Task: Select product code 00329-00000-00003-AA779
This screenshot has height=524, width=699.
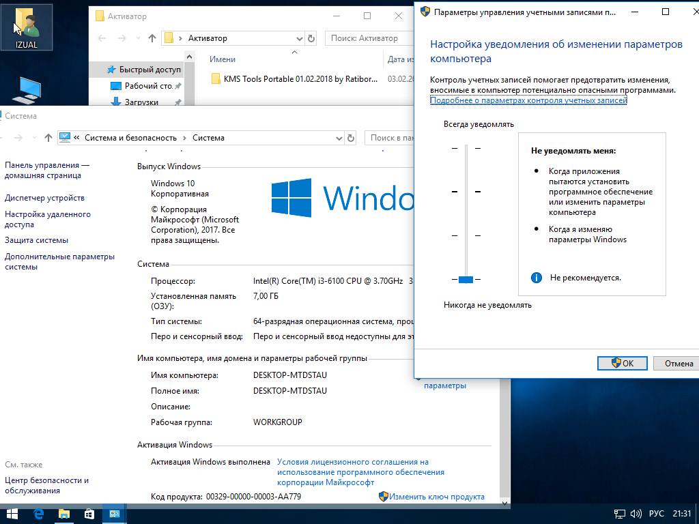Action: [253, 497]
